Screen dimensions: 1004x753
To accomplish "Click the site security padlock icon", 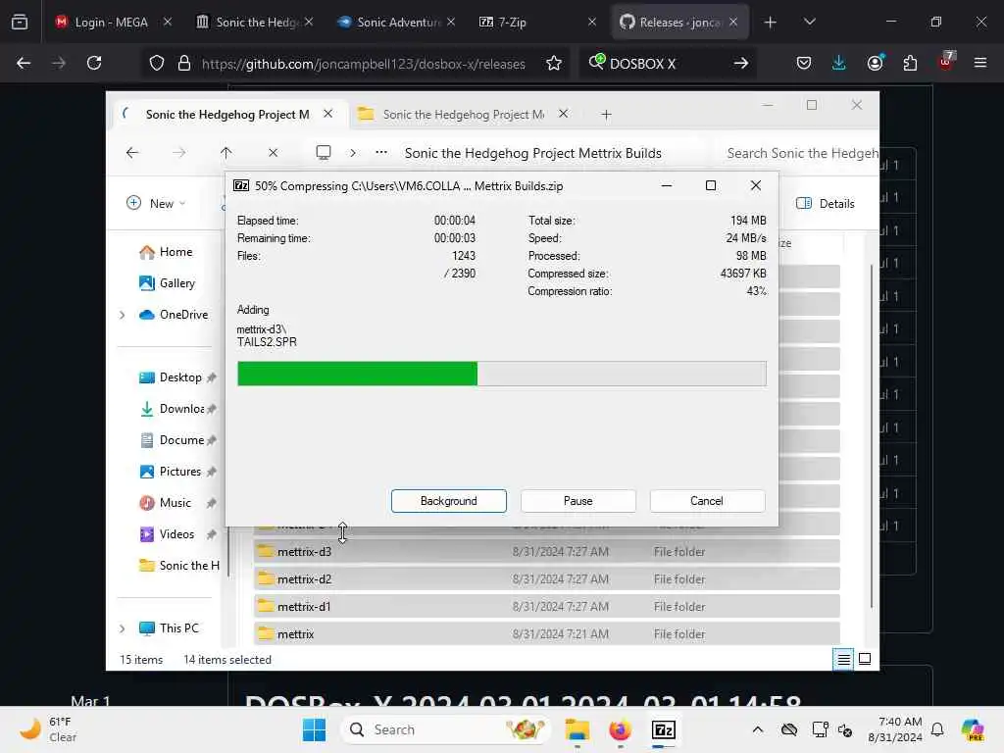I will [x=183, y=63].
